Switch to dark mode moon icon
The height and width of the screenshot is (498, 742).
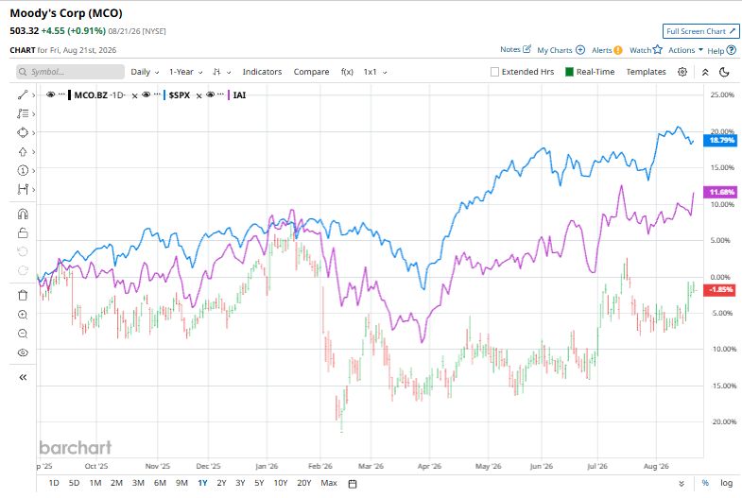click(724, 72)
